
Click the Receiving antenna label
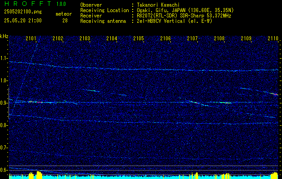[103, 21]
